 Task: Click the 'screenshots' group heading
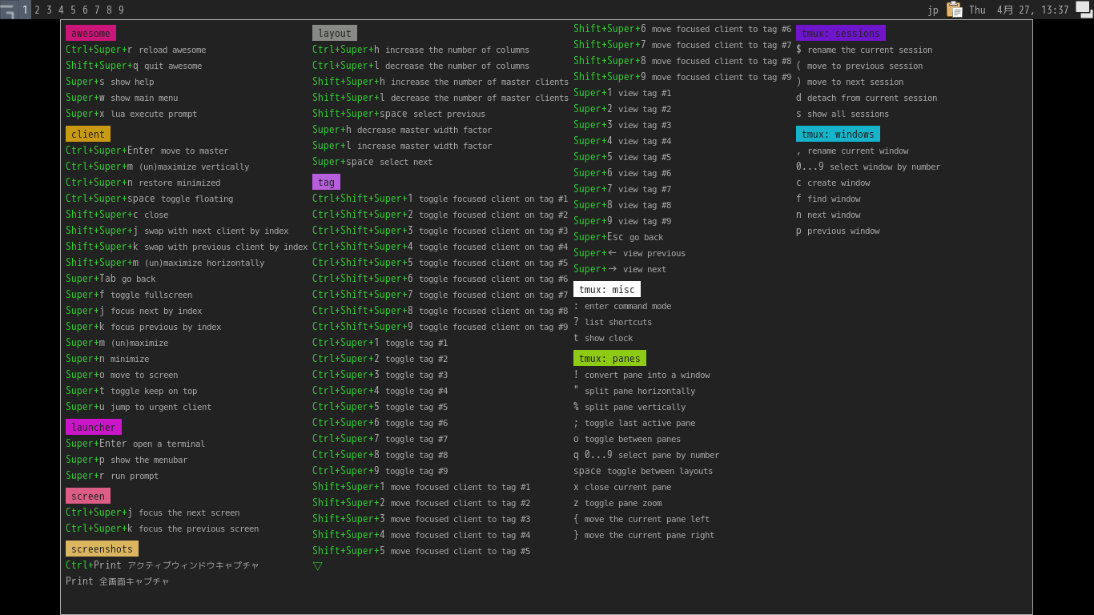[102, 549]
